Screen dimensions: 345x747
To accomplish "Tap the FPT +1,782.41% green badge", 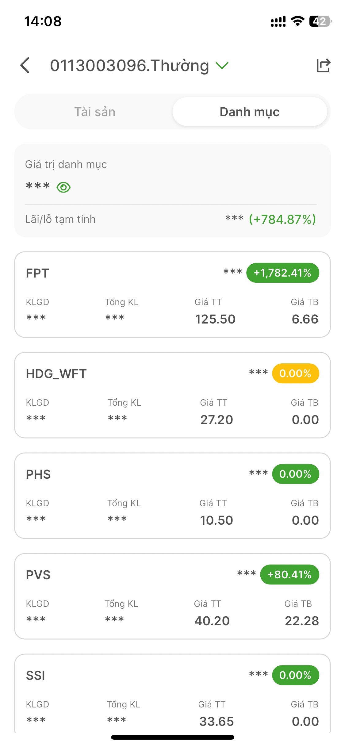I will pyautogui.click(x=282, y=273).
